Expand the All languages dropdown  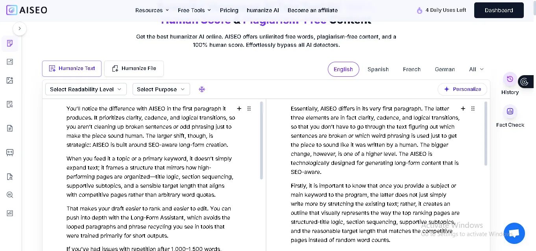tap(476, 69)
